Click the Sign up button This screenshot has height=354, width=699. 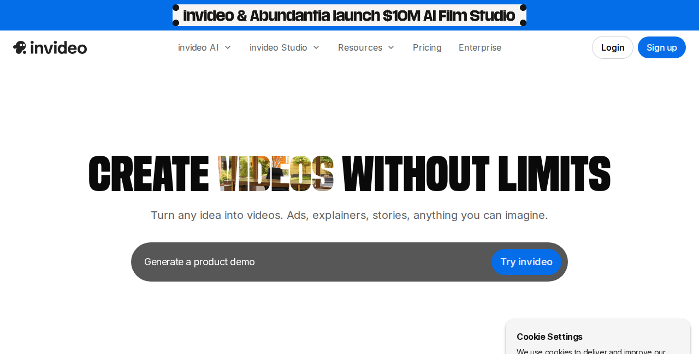coord(661,47)
